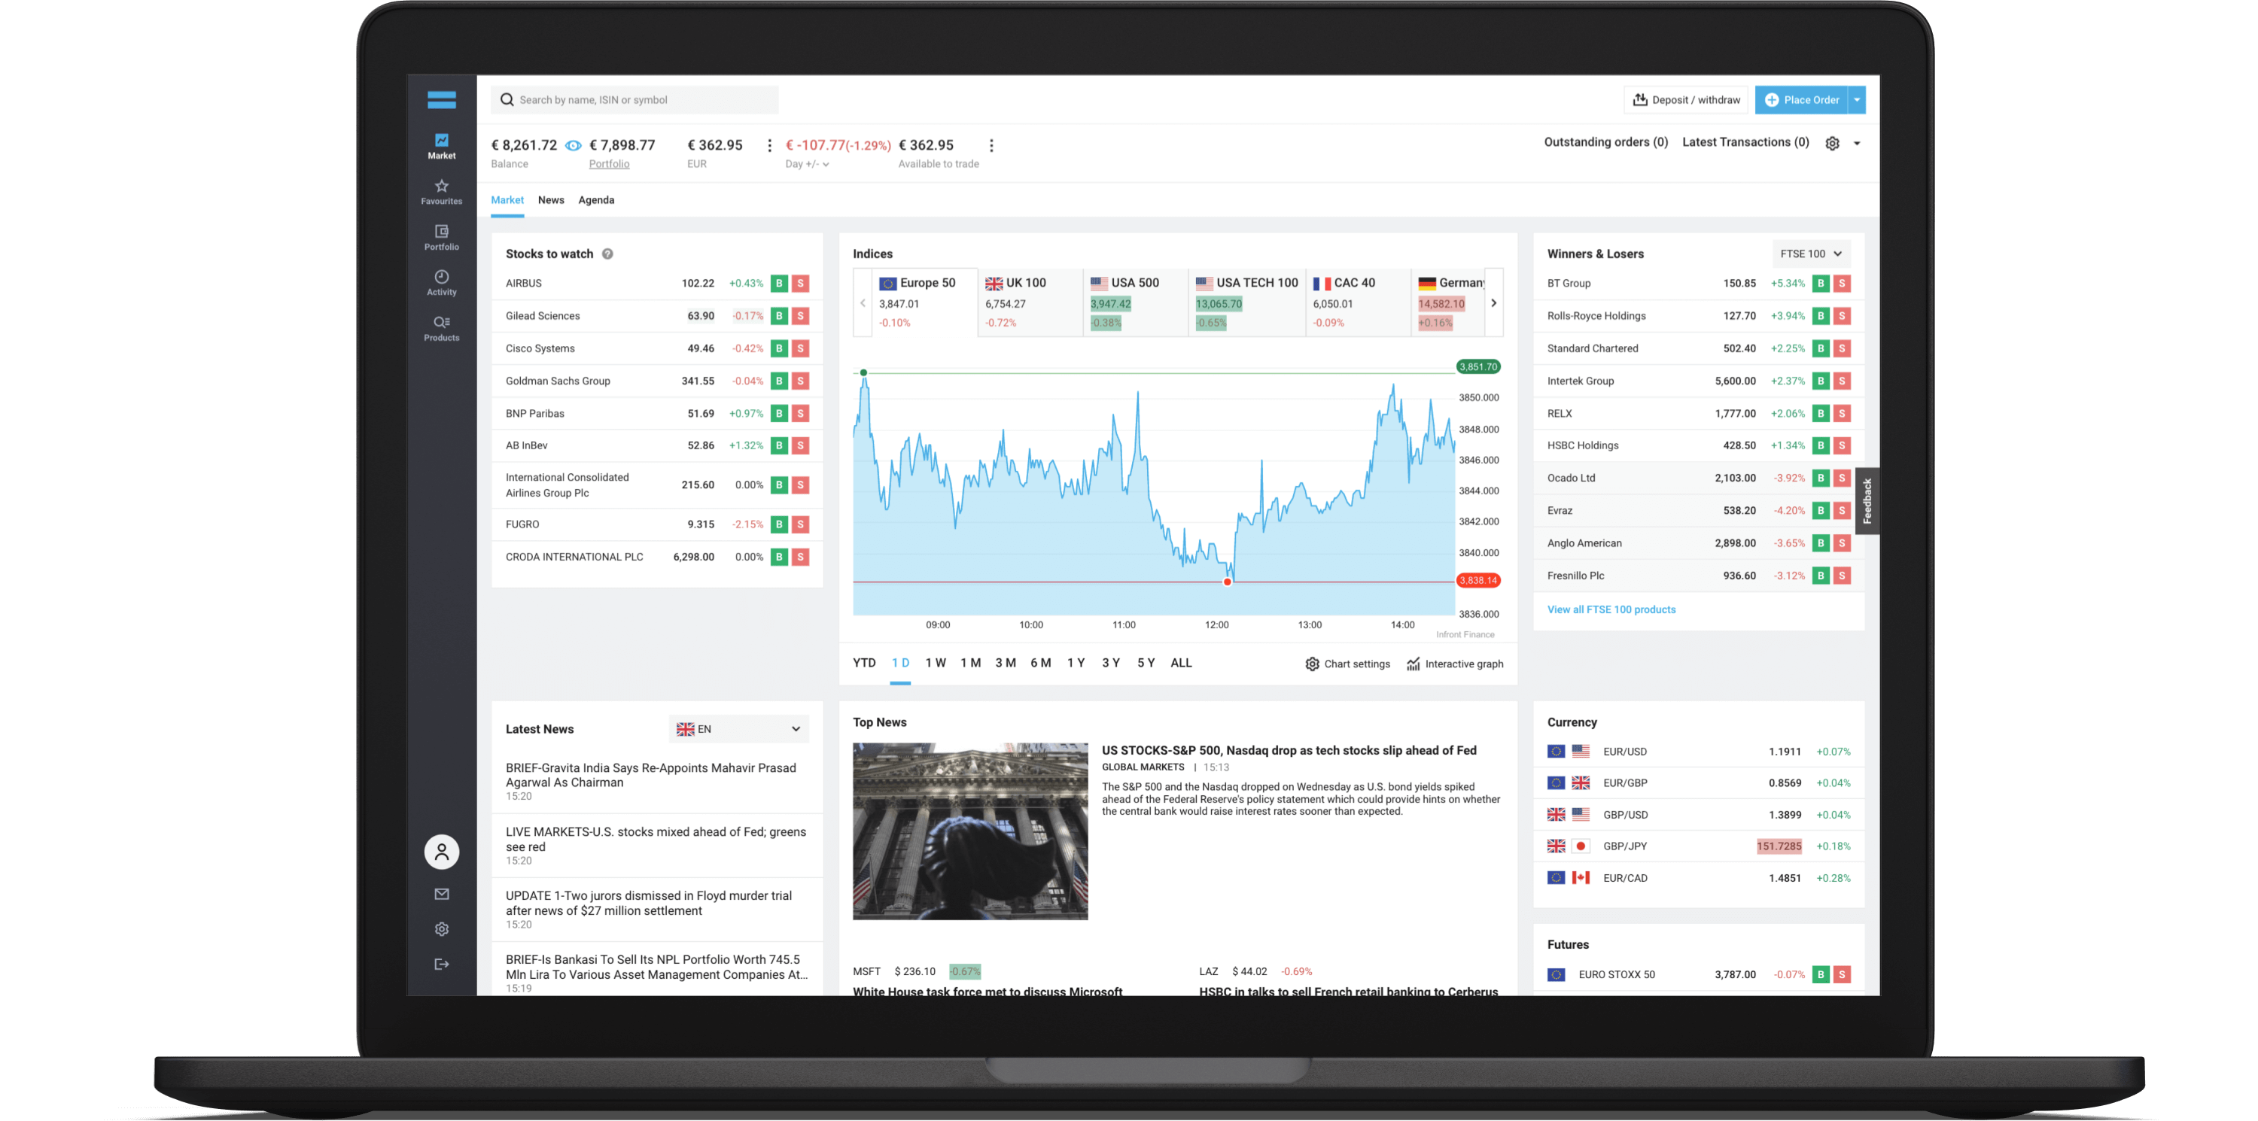This screenshot has height=1121, width=2258.
Task: Open Outstanding orders (0)
Action: point(1605,142)
